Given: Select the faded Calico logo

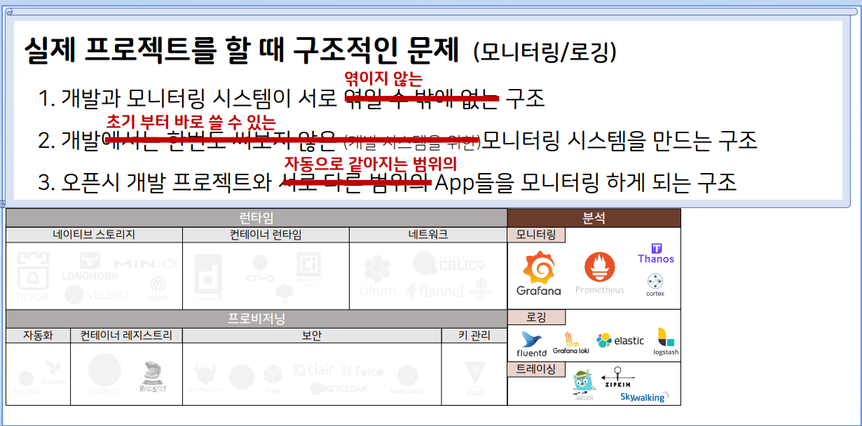Looking at the screenshot, I should [449, 263].
